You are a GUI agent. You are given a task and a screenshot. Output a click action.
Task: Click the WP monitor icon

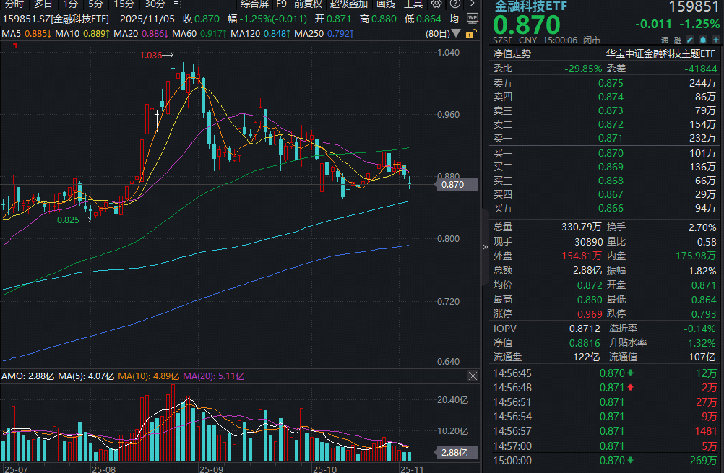pos(473,19)
